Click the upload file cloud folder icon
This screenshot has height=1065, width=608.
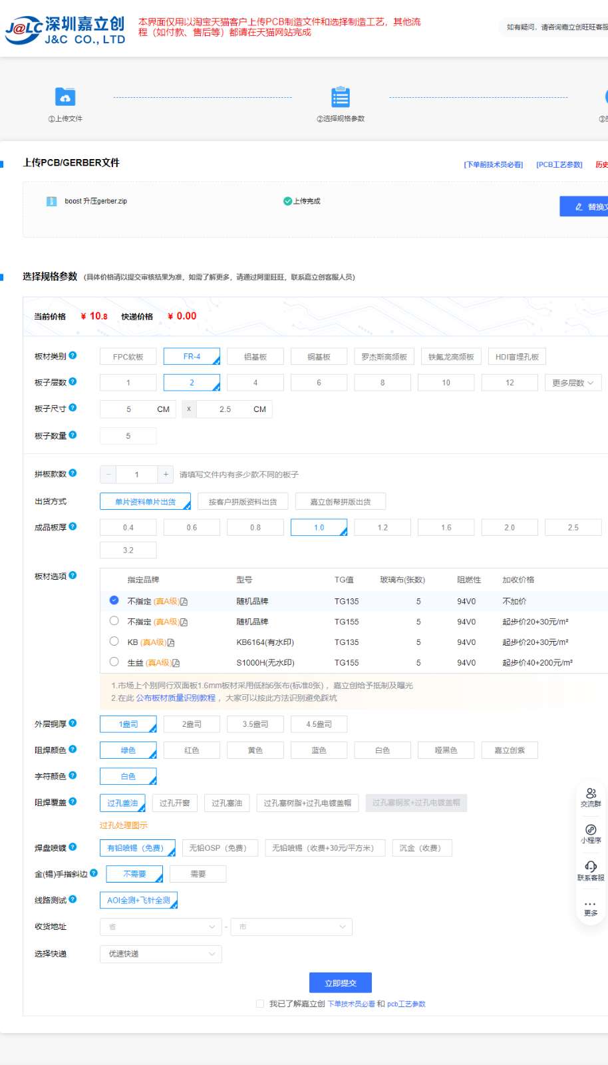point(65,97)
